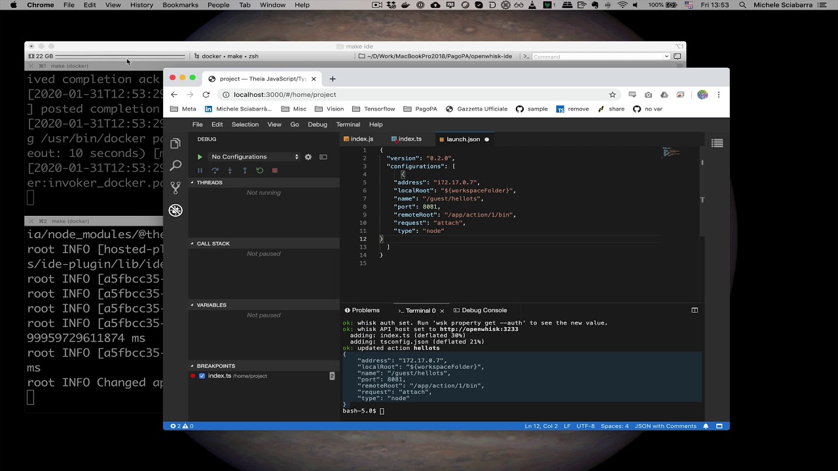Click the Chrome back arrow
Viewport: 838px width, 471px height.
click(x=174, y=95)
